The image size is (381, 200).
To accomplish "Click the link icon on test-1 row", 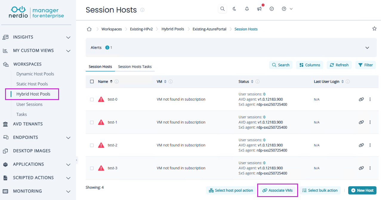I will tap(361, 122).
